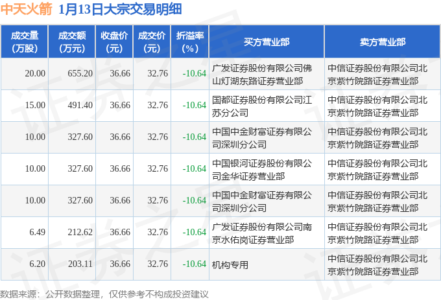Select the 成交量(万股) column header
441x300 pixels.
coord(25,42)
